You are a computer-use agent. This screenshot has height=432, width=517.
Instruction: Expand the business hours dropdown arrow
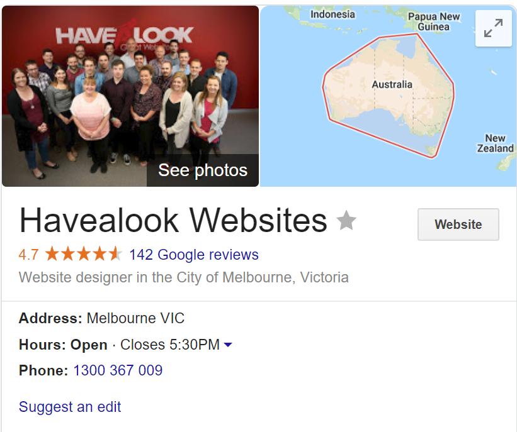tap(228, 345)
